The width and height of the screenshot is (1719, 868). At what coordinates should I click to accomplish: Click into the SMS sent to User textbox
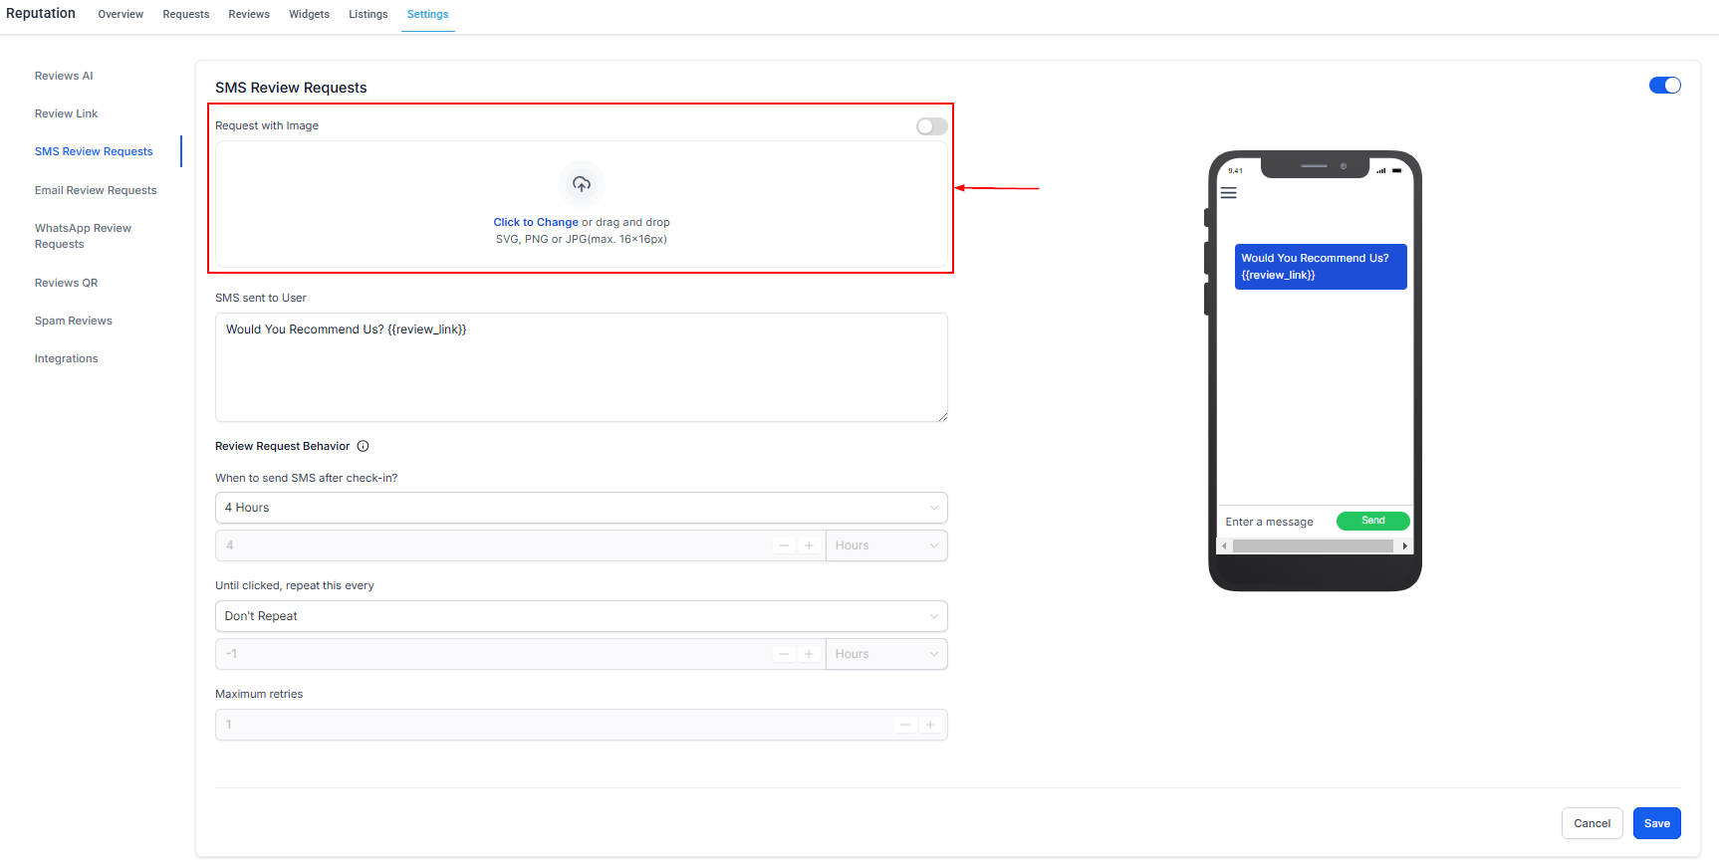point(581,367)
